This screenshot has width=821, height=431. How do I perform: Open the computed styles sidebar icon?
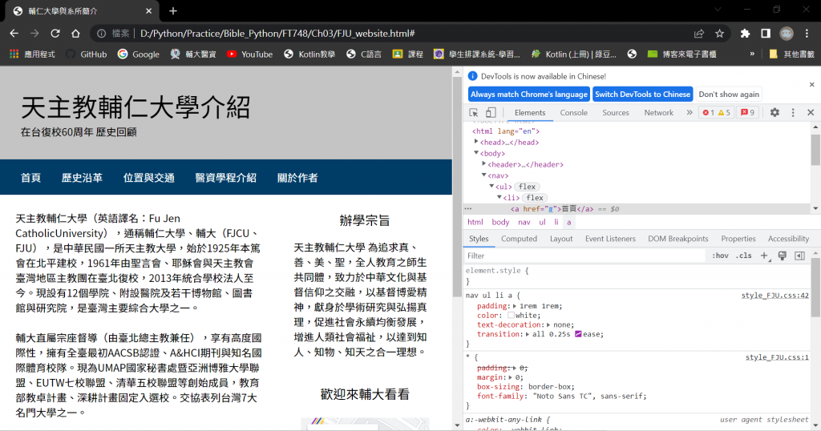click(x=799, y=256)
